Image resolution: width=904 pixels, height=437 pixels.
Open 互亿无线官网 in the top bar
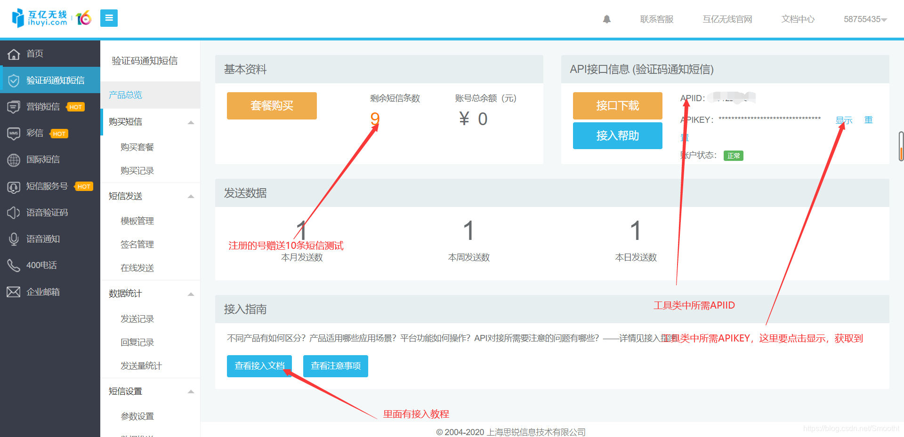727,19
